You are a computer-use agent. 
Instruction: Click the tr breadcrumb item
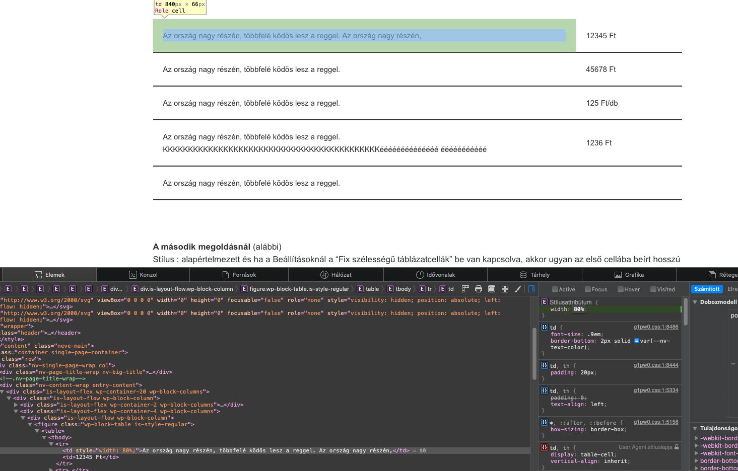tap(426, 289)
